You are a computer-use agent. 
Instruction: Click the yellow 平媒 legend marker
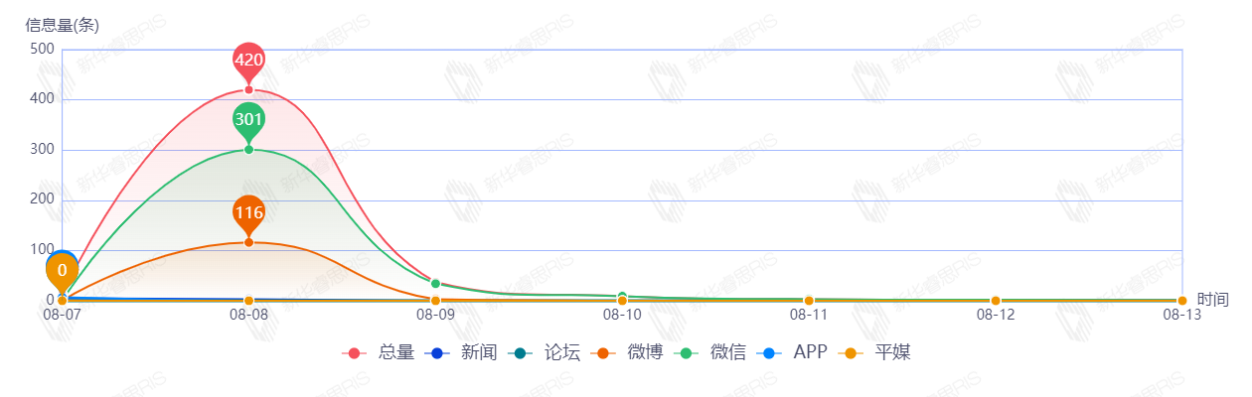pos(851,353)
